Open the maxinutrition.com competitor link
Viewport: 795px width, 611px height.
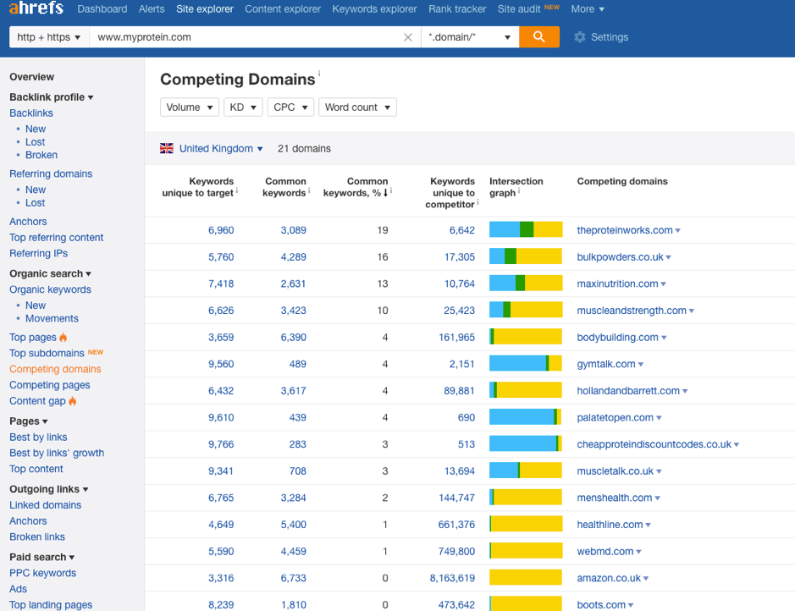pyautogui.click(x=617, y=284)
